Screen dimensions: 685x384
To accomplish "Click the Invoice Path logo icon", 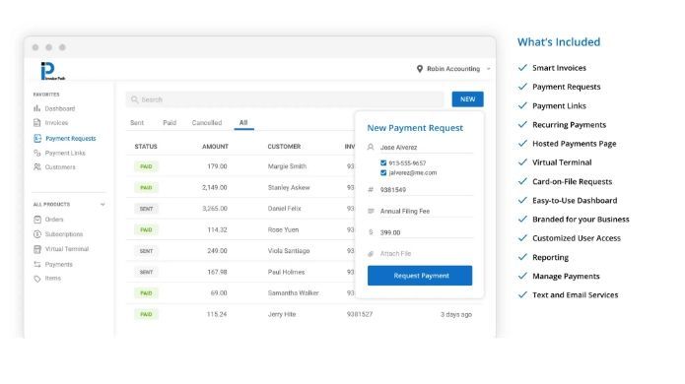I will click(52, 71).
